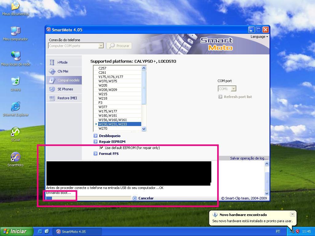
Task: Click the Repair EEPROM arrow icon
Action: (x=95, y=142)
